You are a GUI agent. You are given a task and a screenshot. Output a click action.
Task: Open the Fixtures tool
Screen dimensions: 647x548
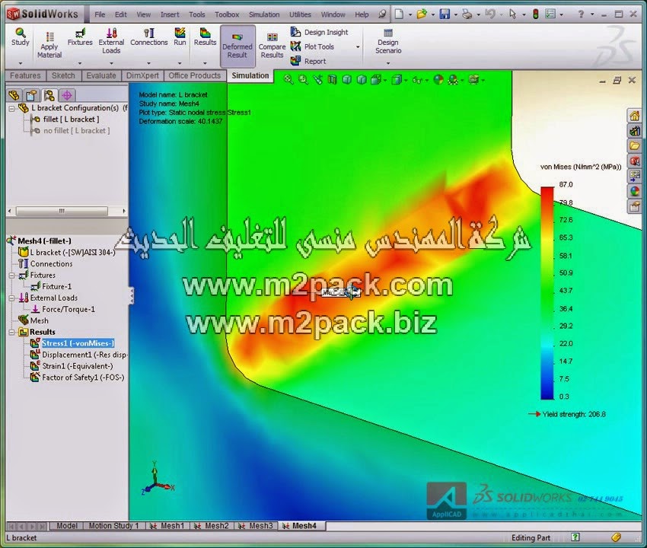point(80,37)
